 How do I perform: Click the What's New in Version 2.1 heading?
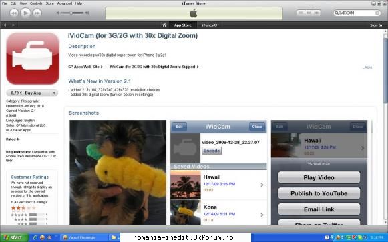[100, 81]
